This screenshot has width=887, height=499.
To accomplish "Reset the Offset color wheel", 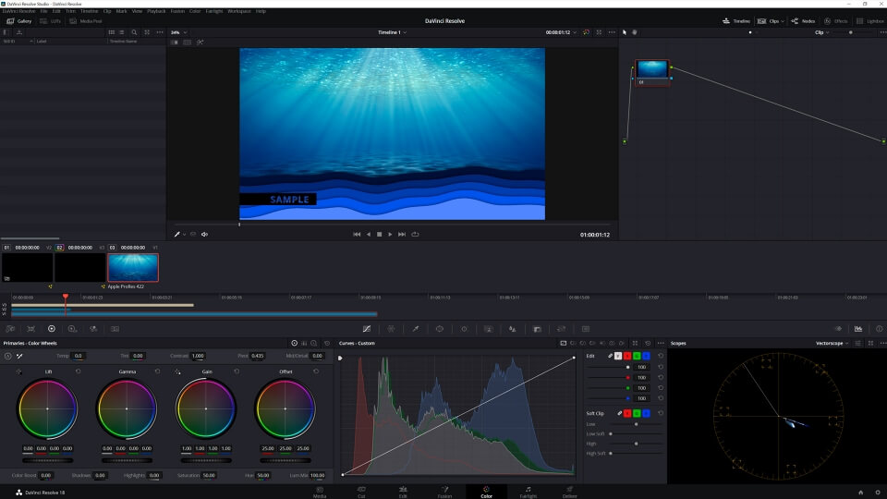I will (316, 371).
